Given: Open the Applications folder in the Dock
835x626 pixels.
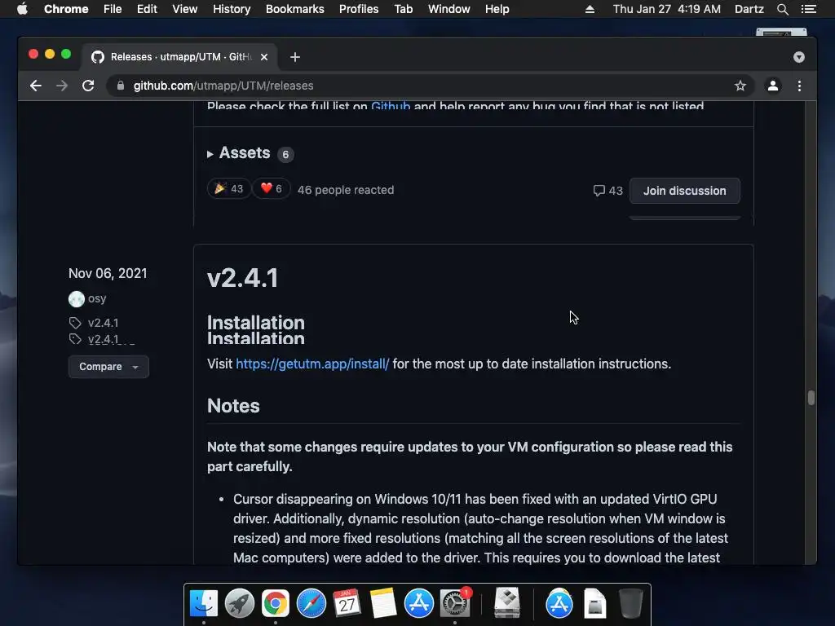Looking at the screenshot, I should pyautogui.click(x=559, y=603).
